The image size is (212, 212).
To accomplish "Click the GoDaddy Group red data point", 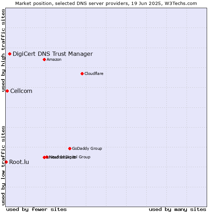I will [70, 149].
